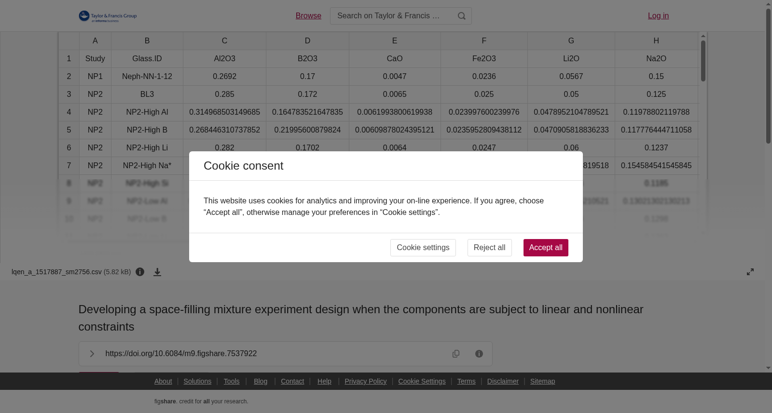
Task: Open the Browse link
Action: 308,16
